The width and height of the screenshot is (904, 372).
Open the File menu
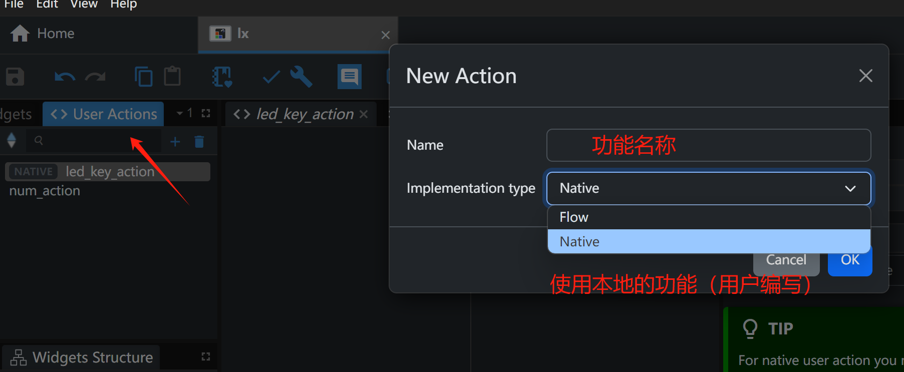point(14,5)
